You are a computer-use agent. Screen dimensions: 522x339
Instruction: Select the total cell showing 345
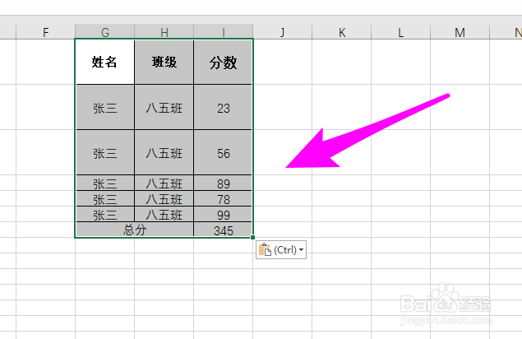pyautogui.click(x=223, y=230)
